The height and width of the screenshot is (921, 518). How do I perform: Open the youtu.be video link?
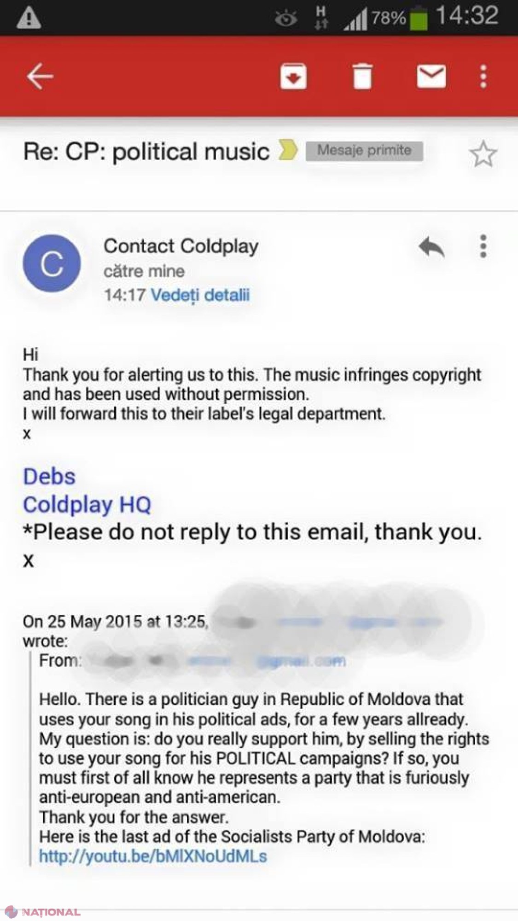click(x=153, y=856)
